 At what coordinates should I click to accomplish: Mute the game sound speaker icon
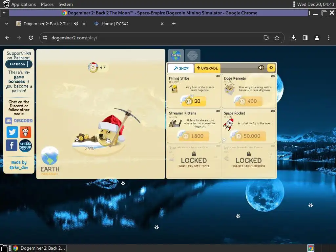point(261,68)
